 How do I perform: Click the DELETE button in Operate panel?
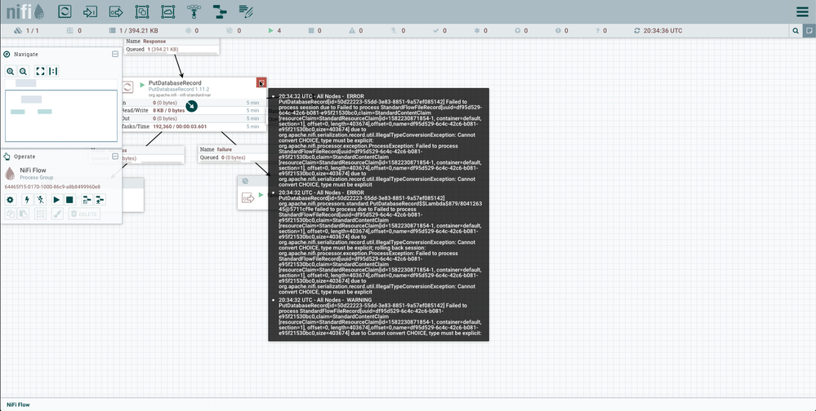pyautogui.click(x=84, y=214)
